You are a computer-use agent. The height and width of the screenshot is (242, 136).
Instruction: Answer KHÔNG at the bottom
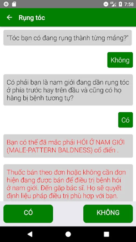108,213
